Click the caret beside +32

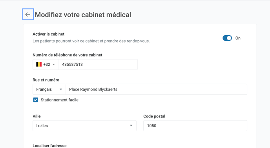54,65
